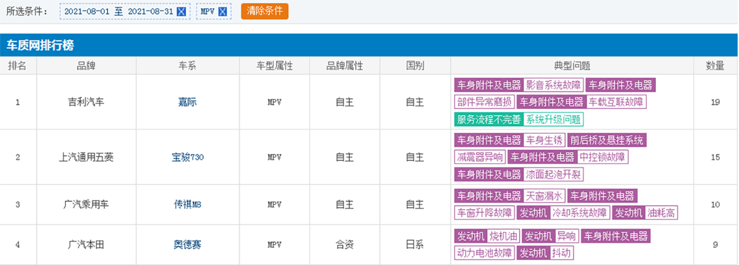The image size is (739, 265).
Task: Click the 排名 column header
Action: (18, 66)
